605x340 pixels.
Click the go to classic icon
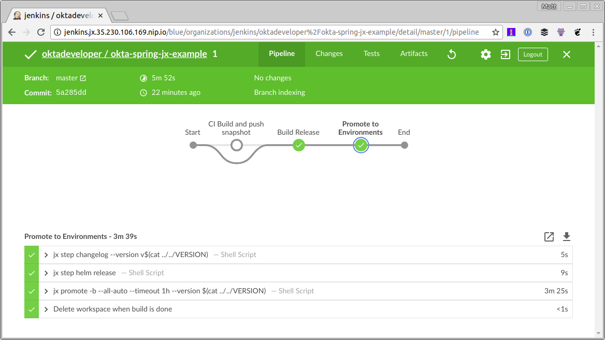[x=506, y=54]
